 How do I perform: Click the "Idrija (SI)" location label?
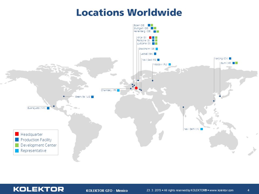pos(142,37)
